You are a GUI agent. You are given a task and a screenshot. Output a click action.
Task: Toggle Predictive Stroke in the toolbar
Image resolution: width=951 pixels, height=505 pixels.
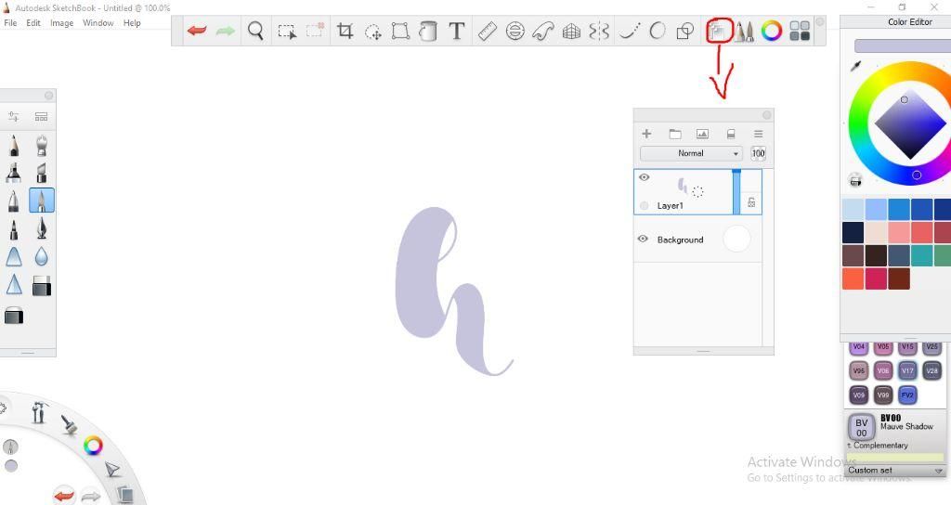click(658, 31)
